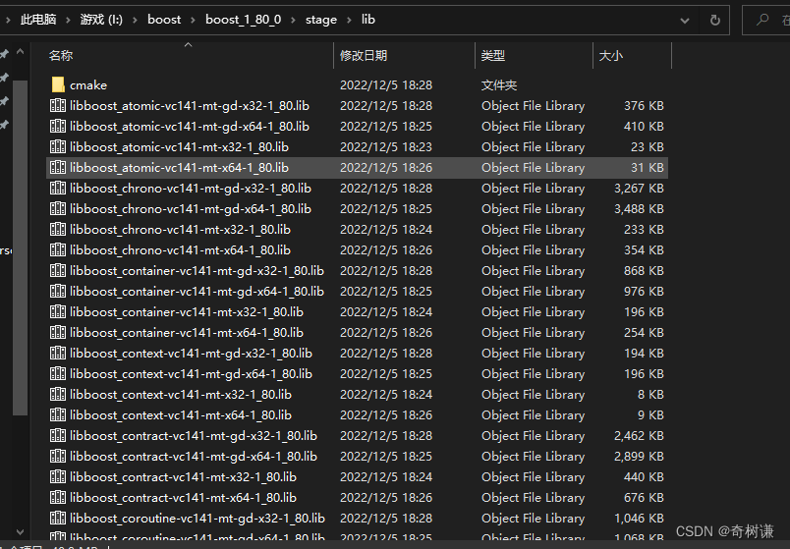This screenshot has height=549, width=790.
Task: Click size value 233 KB
Action: pyautogui.click(x=644, y=229)
